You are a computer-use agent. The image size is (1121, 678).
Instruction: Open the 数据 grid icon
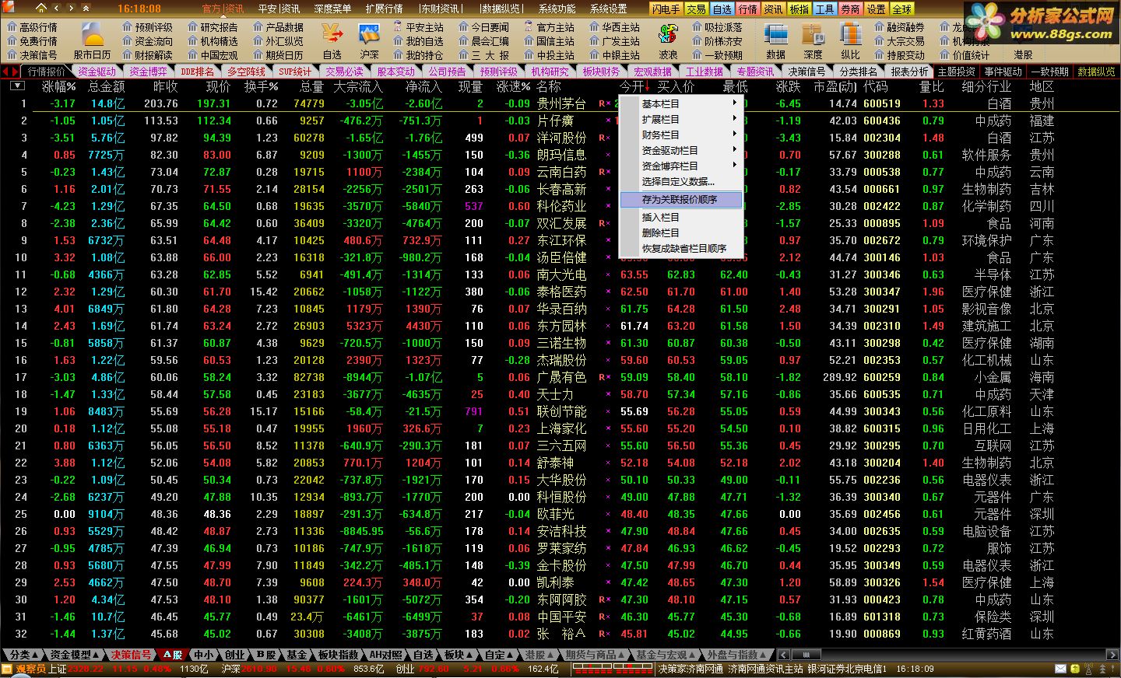[775, 34]
